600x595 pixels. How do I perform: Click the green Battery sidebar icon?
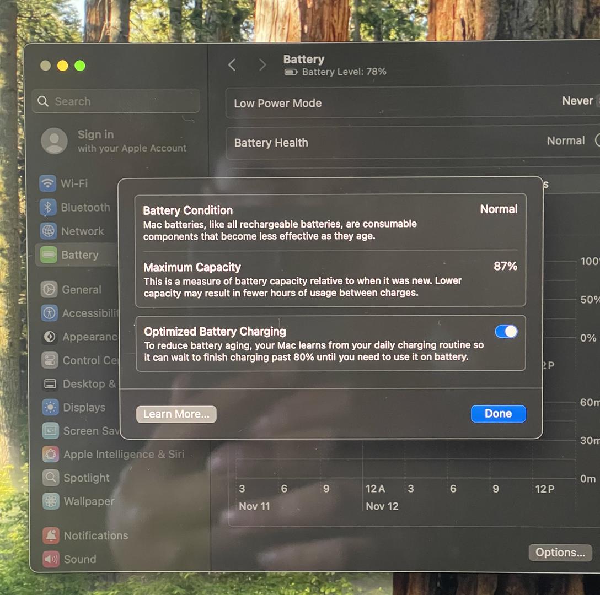(49, 255)
